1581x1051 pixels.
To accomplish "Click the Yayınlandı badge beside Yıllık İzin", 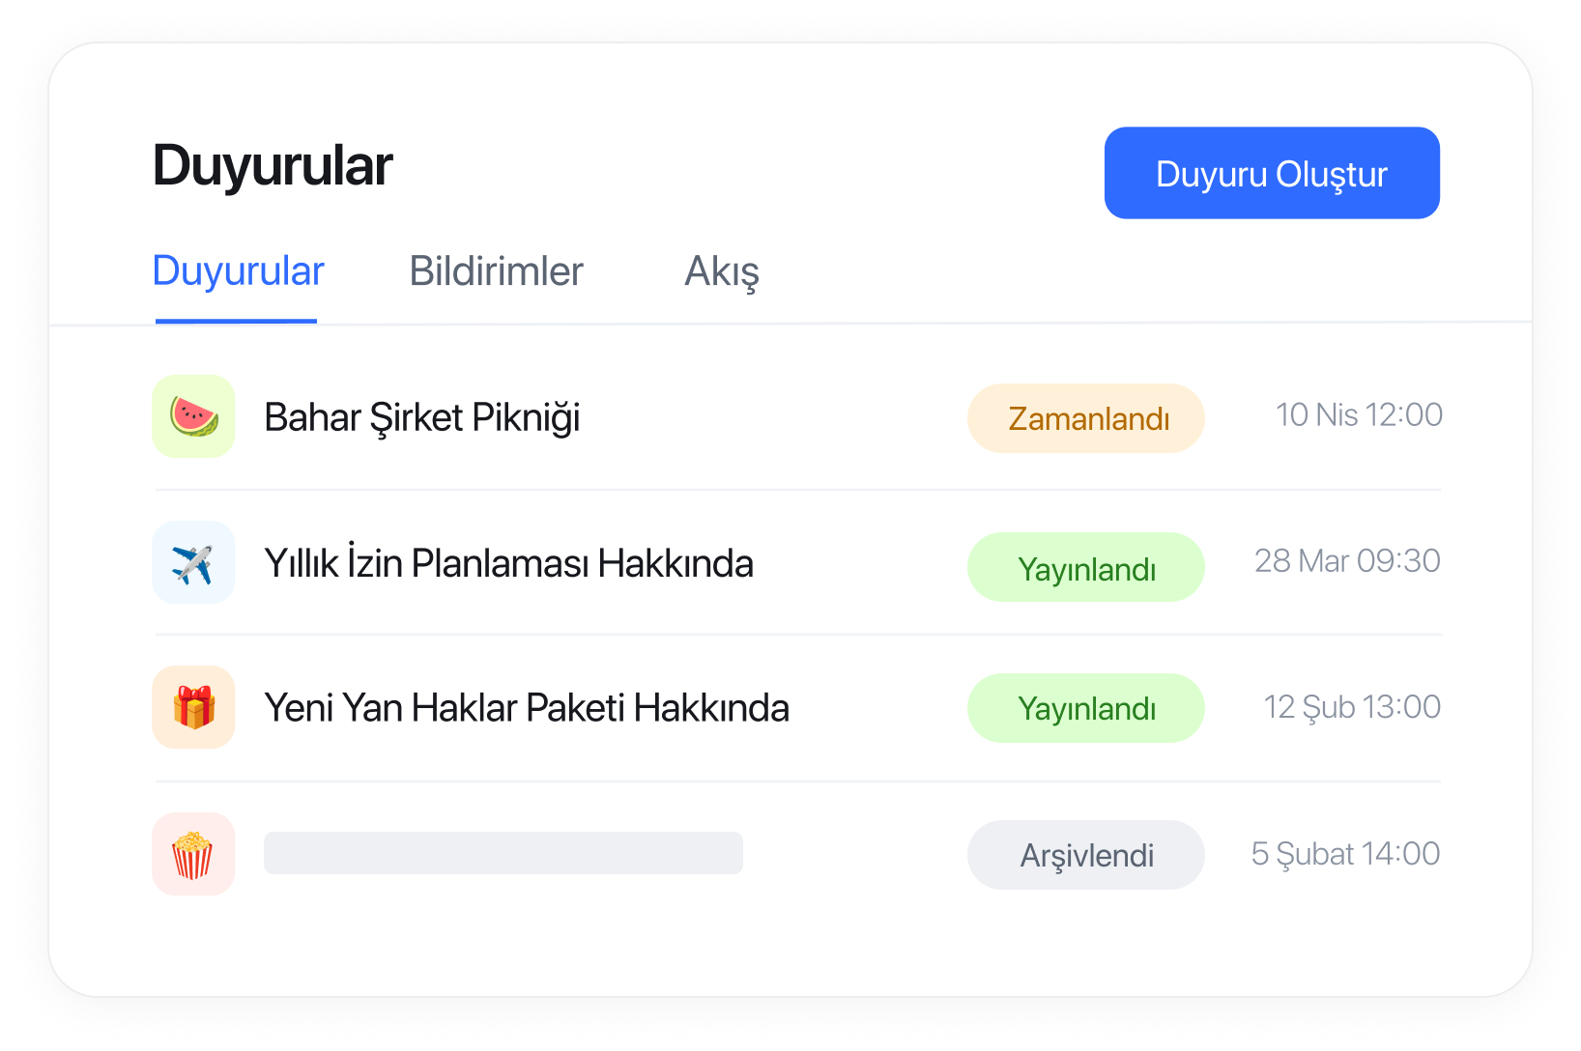I will 1086,568.
